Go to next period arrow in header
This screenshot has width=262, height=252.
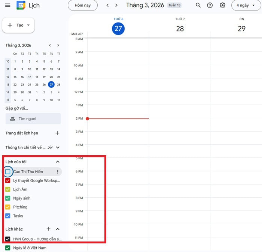point(116,5)
